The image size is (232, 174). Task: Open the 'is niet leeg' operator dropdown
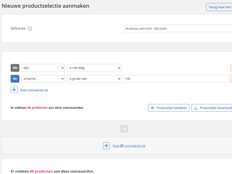(94, 68)
